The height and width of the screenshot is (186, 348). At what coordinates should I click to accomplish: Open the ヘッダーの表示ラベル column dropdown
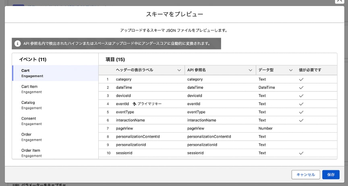(x=179, y=70)
